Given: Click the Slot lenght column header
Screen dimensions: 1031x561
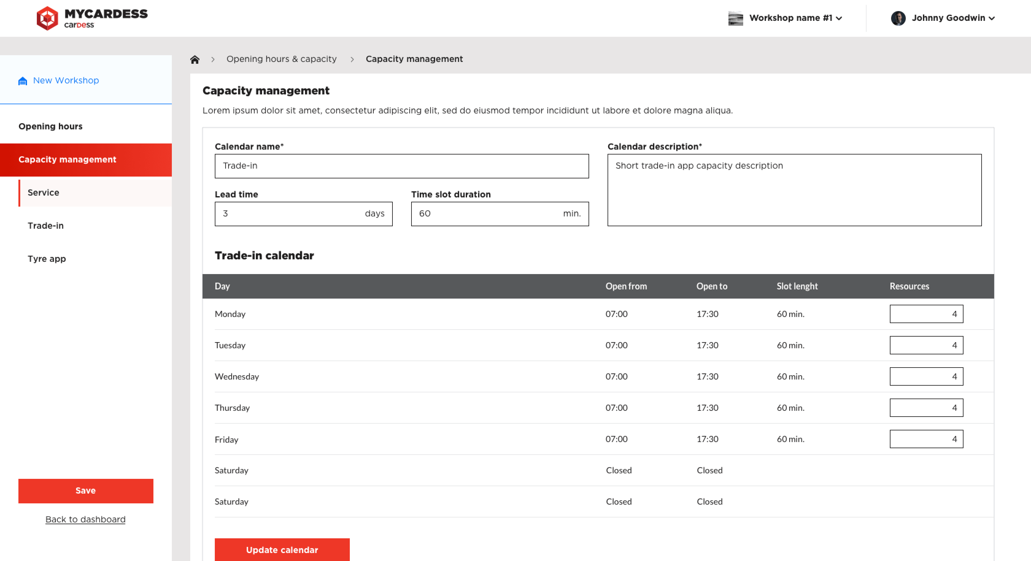Looking at the screenshot, I should point(797,286).
